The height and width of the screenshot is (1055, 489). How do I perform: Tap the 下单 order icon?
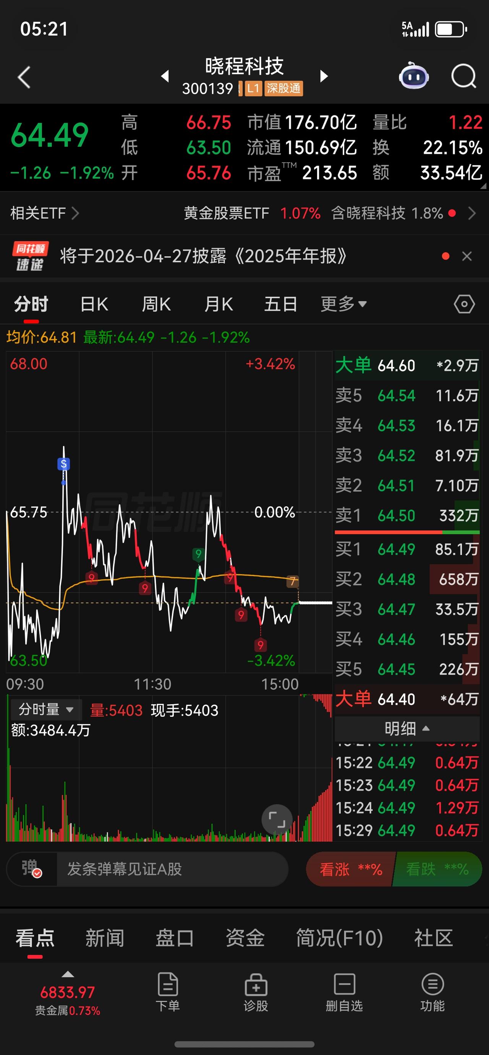[x=167, y=992]
